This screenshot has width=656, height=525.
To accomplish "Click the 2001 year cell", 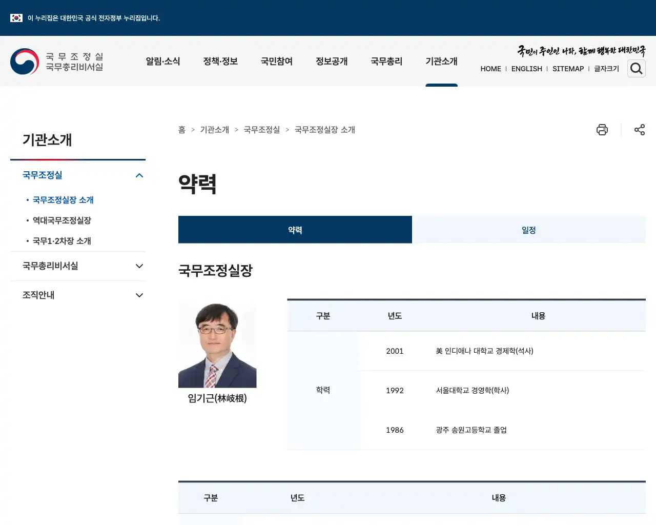I will point(395,351).
